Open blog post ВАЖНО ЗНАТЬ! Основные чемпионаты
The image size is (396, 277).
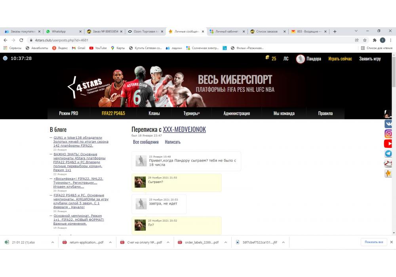(79, 162)
